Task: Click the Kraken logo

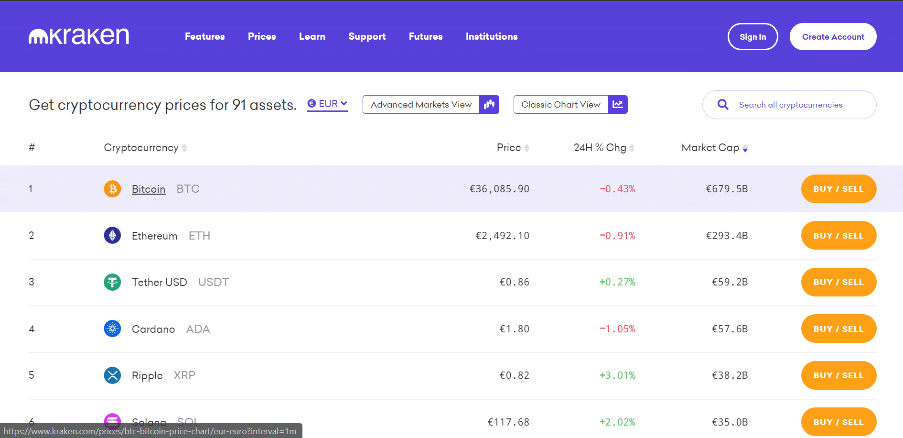Action: (79, 36)
